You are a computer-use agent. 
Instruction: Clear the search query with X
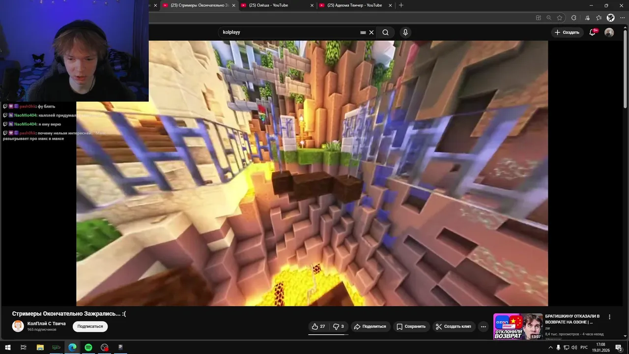pyautogui.click(x=372, y=32)
